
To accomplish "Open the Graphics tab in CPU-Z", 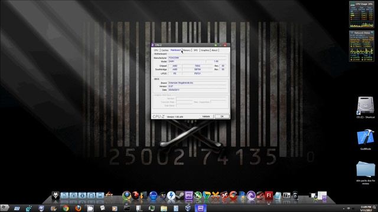I will coord(205,50).
